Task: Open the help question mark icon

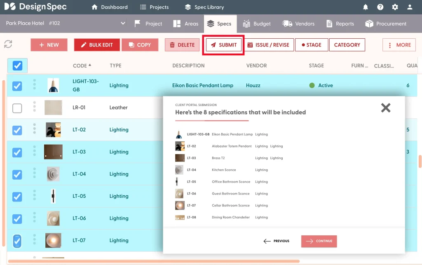Action: (380, 7)
